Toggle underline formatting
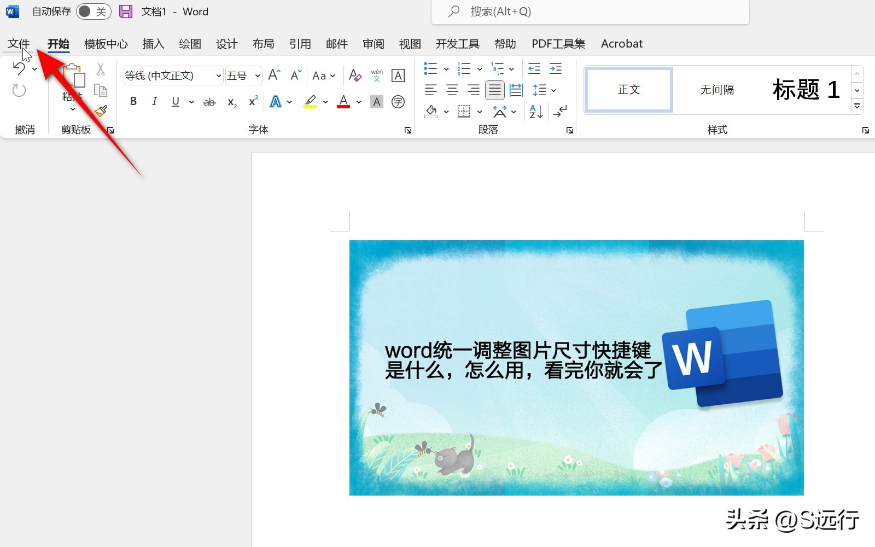Image resolution: width=875 pixels, height=547 pixels. (176, 101)
